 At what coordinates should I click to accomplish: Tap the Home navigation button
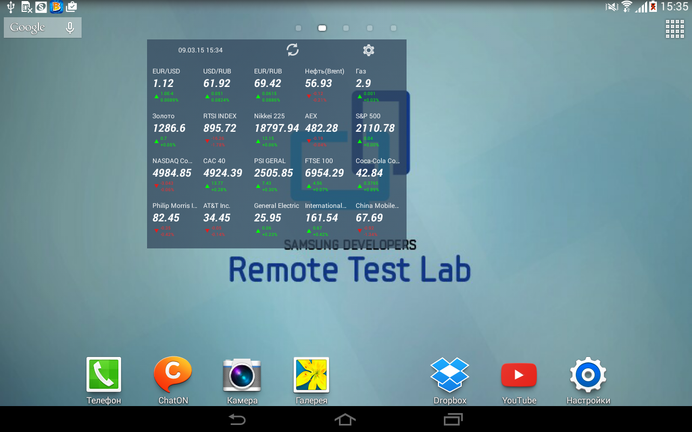(345, 420)
